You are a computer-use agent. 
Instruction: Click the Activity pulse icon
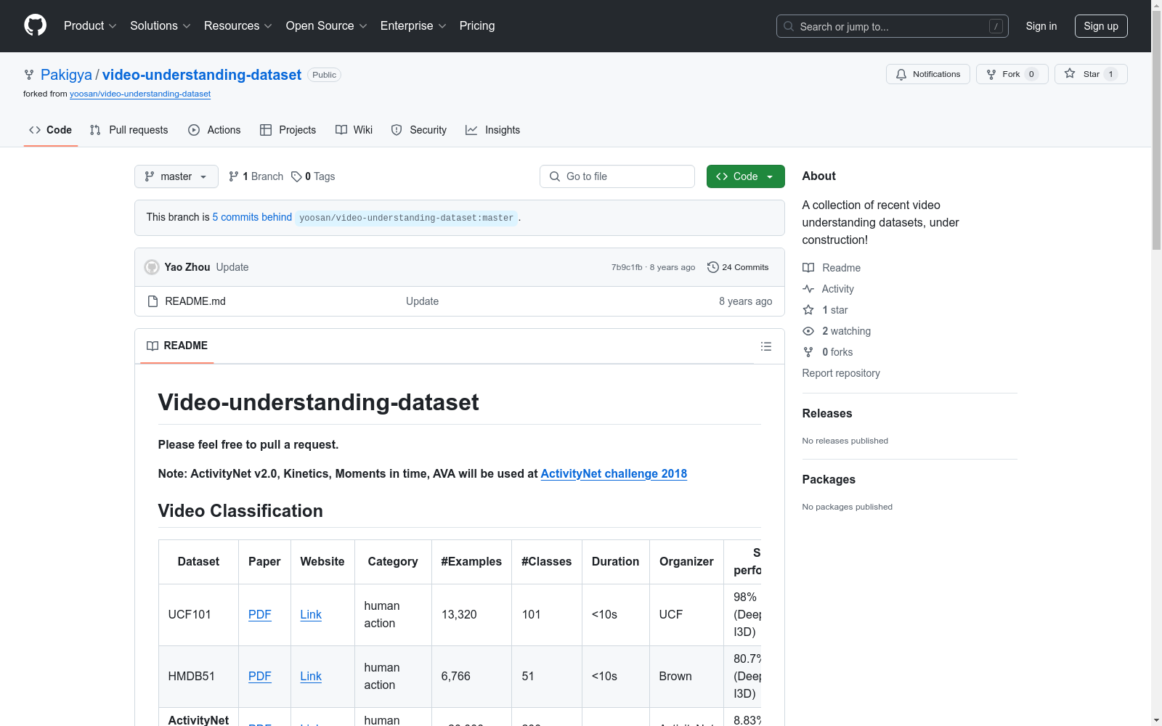[x=808, y=289]
